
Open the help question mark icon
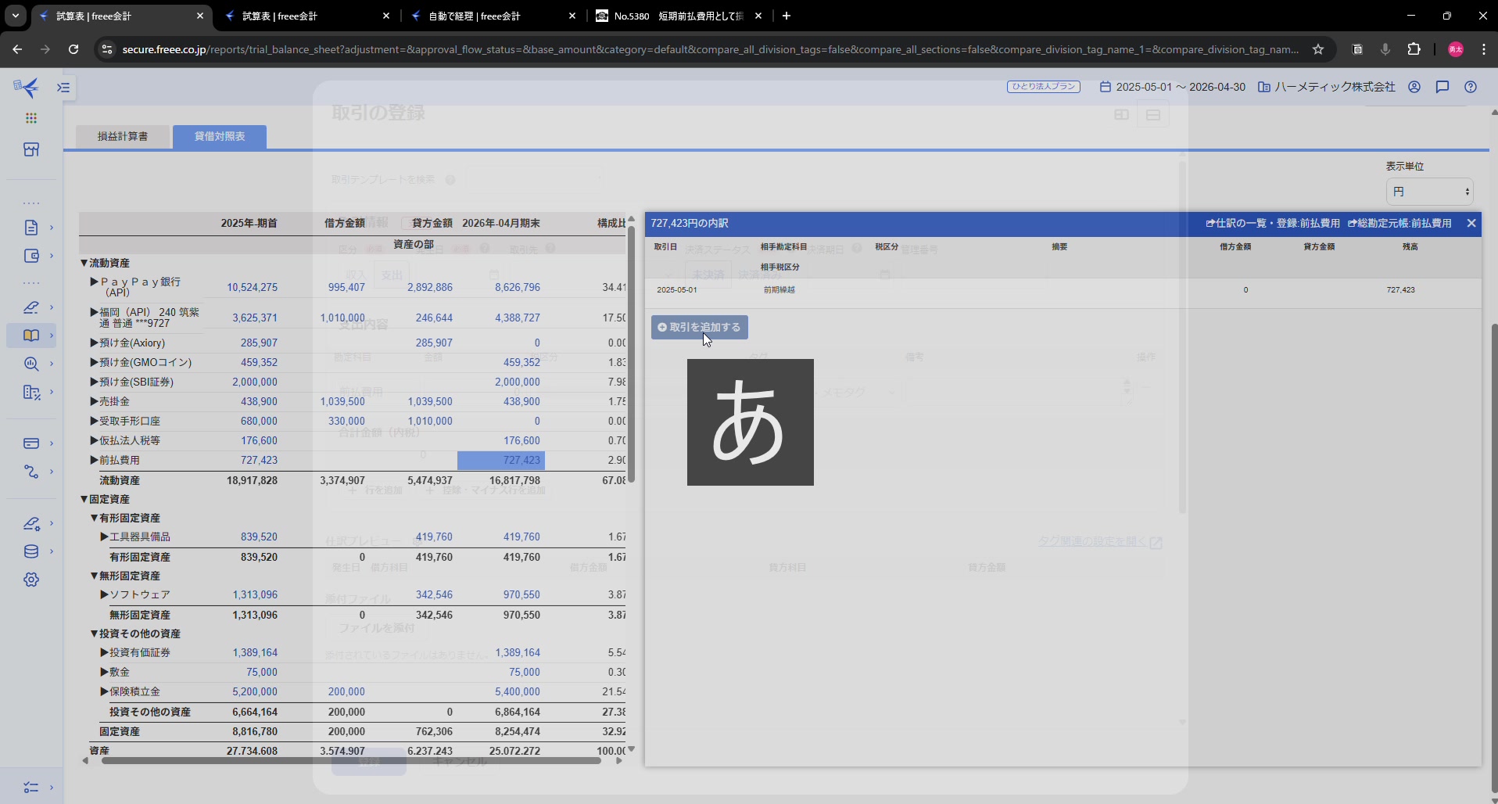[x=1471, y=87]
